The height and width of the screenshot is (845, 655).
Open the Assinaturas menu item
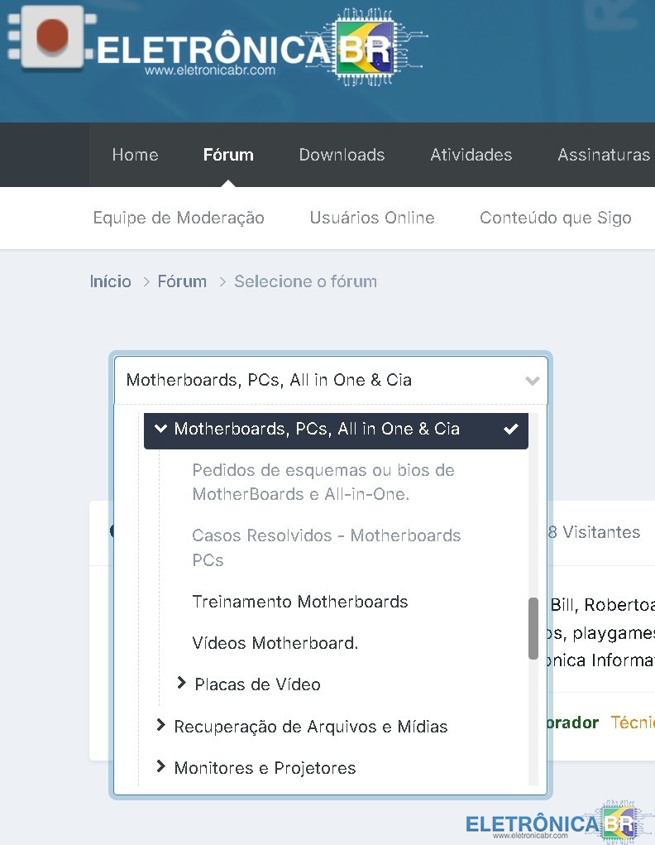[x=603, y=155]
